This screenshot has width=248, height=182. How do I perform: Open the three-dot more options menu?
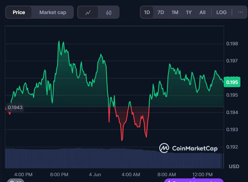[x=240, y=12]
